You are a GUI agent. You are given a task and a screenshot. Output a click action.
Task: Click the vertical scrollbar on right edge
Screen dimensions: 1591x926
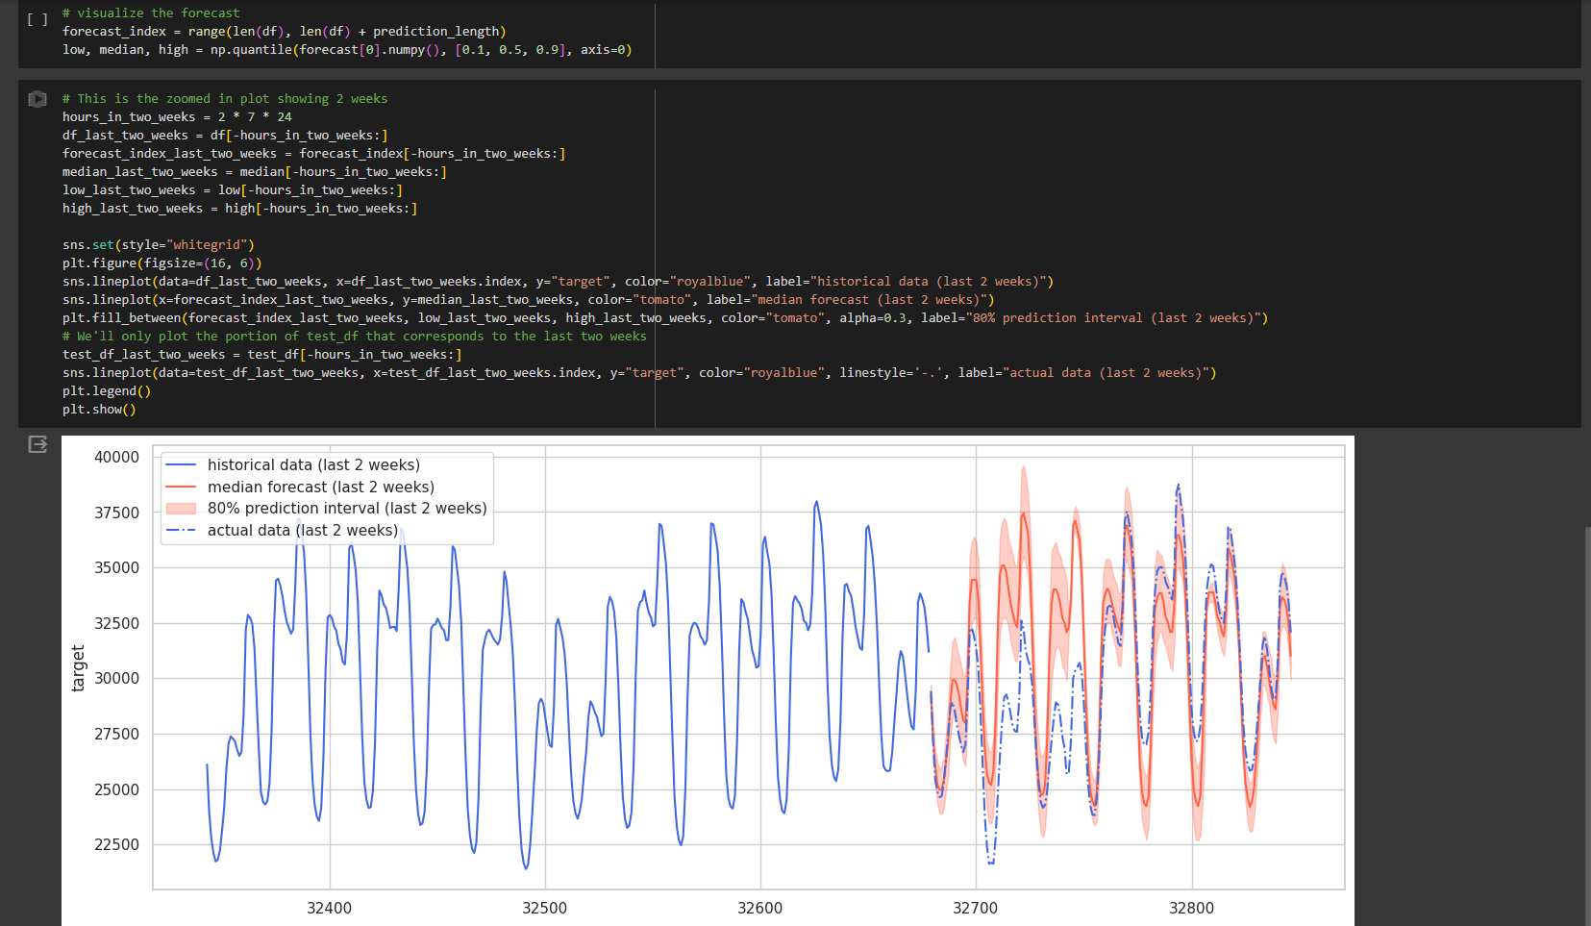(x=1587, y=726)
